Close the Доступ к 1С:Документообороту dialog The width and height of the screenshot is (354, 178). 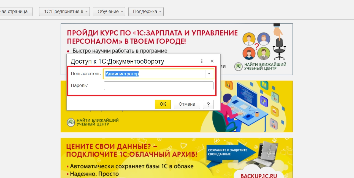pyautogui.click(x=212, y=61)
